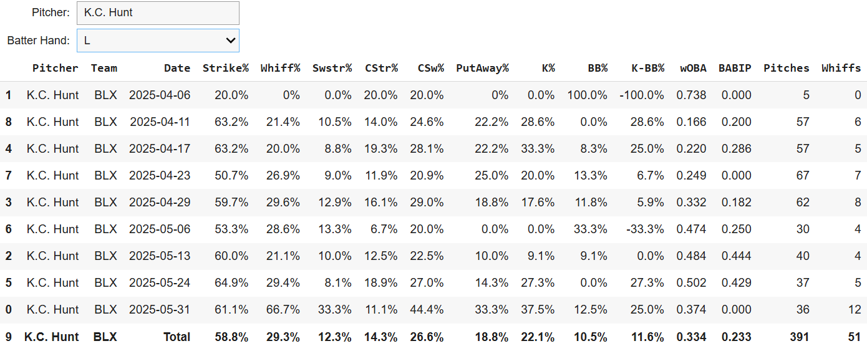Viewport: 867px width, 346px height.
Task: Click the Whiff% column header
Action: tap(280, 68)
